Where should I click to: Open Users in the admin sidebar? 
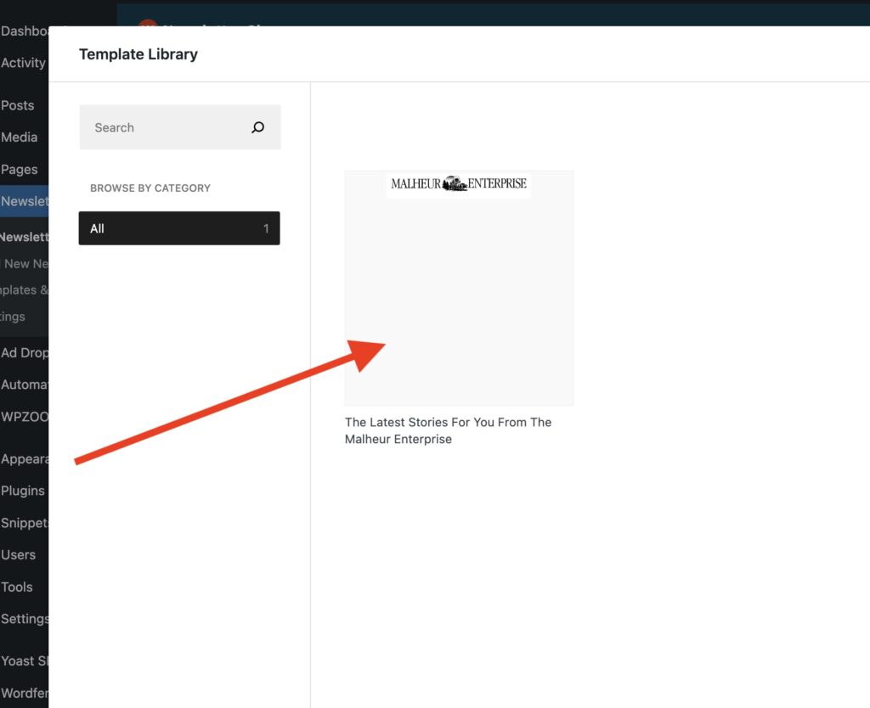click(x=19, y=554)
